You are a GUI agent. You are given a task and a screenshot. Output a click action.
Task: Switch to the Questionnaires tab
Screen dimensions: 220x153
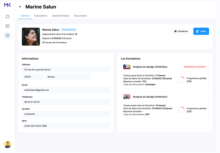pos(61,16)
